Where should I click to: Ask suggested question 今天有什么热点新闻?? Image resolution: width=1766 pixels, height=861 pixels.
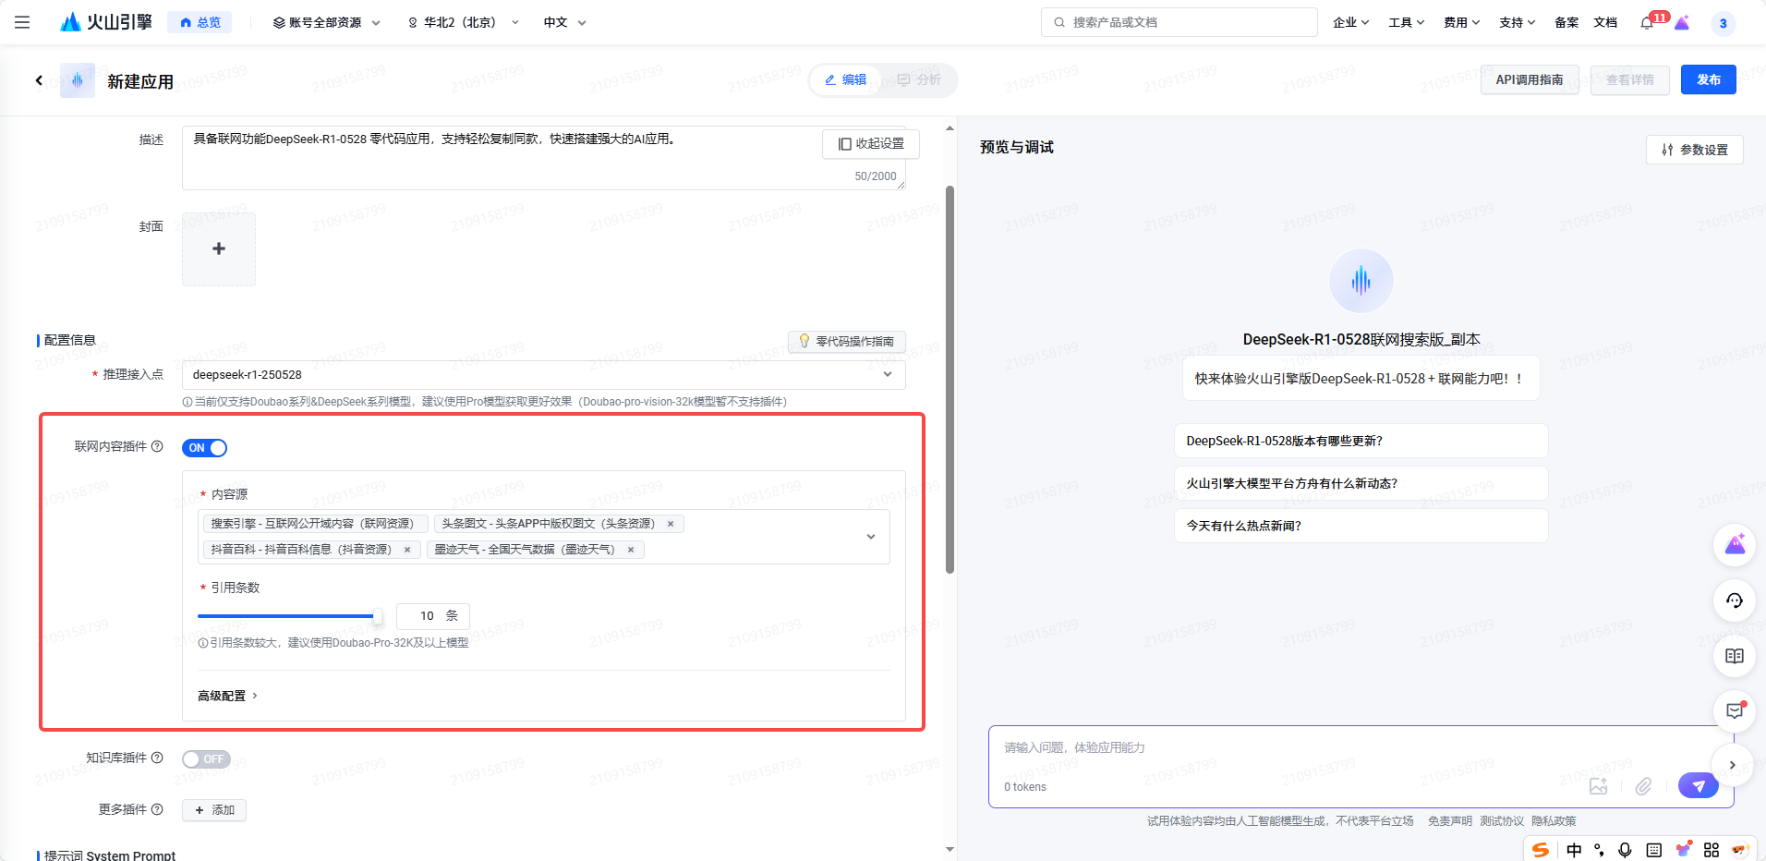tap(1361, 526)
